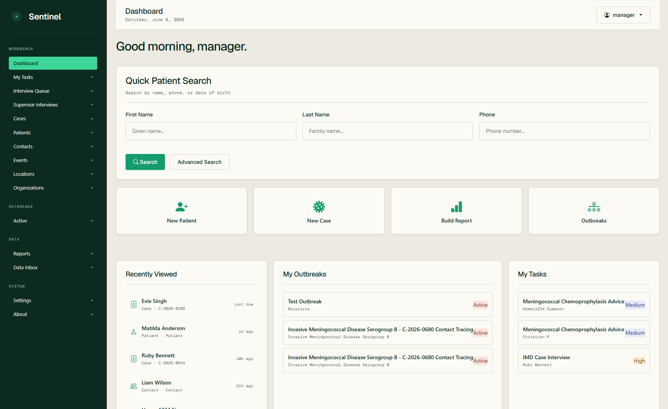Click the Saturday, June 6, 2026 date text
This screenshot has height=409, width=668.
(x=155, y=20)
